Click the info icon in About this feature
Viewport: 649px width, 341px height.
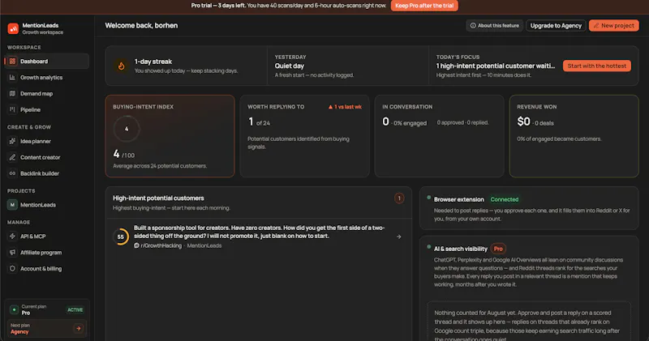(x=473, y=26)
